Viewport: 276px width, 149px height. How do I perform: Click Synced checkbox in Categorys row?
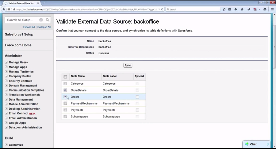(x=137, y=84)
